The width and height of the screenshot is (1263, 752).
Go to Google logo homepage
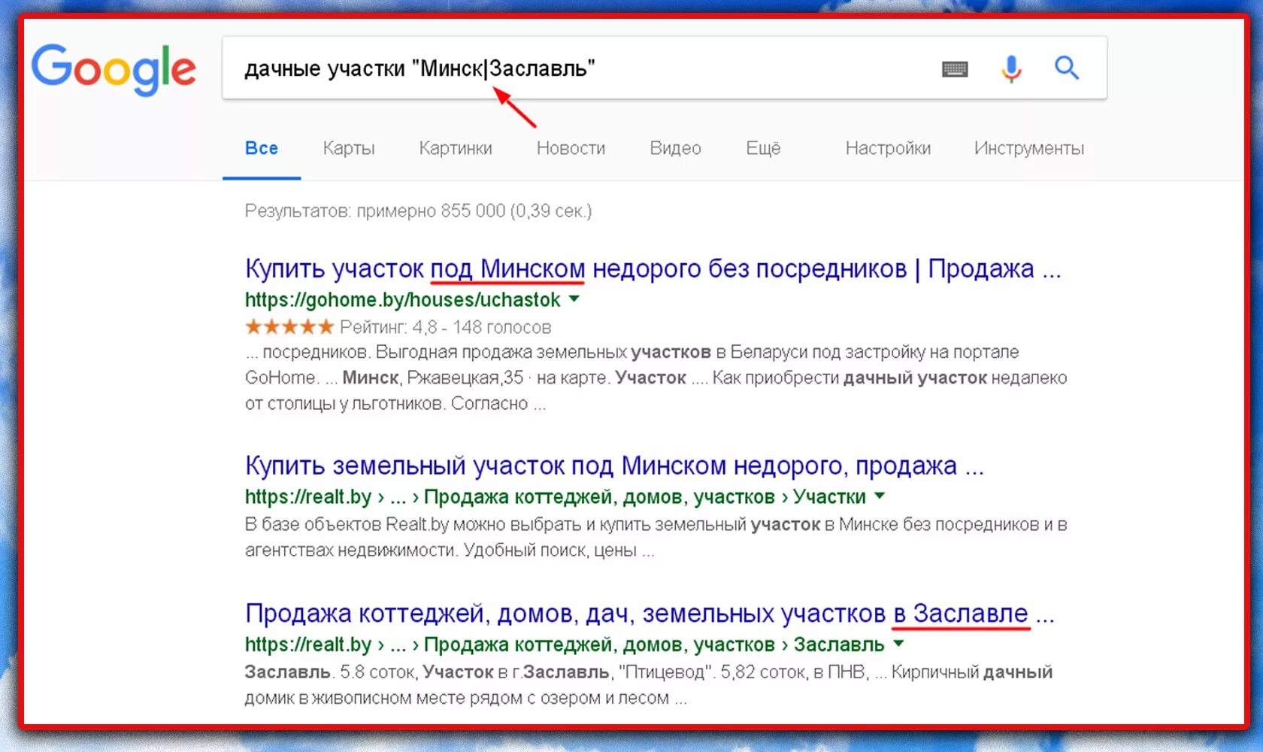pos(114,68)
